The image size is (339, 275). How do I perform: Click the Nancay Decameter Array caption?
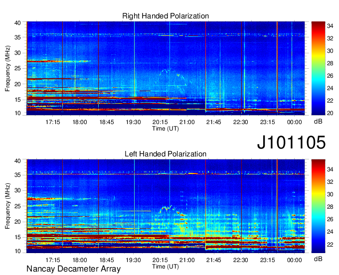73,269
